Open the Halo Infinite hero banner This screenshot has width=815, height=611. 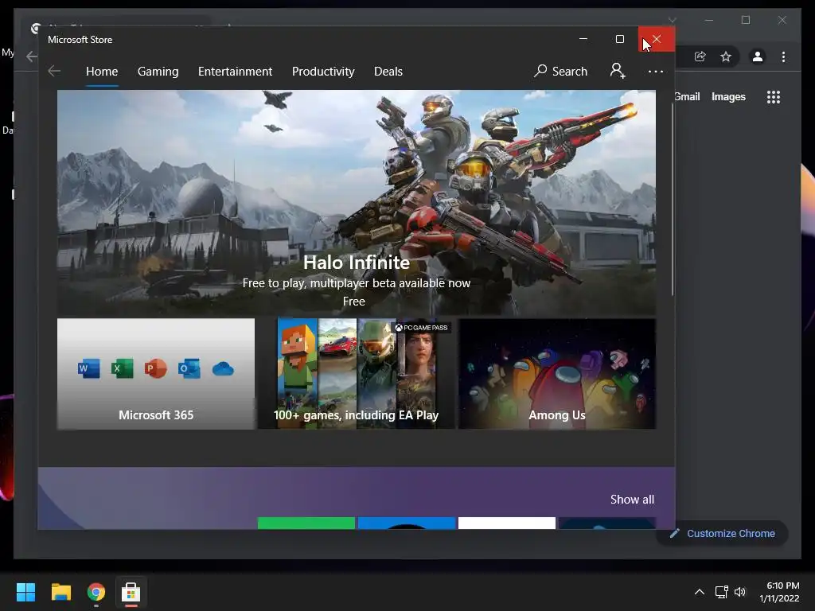tap(357, 203)
